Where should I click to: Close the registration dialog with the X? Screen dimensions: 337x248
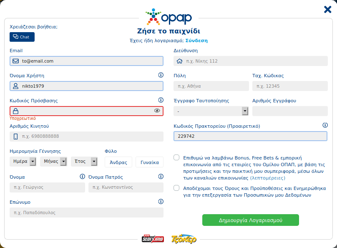coord(327,10)
